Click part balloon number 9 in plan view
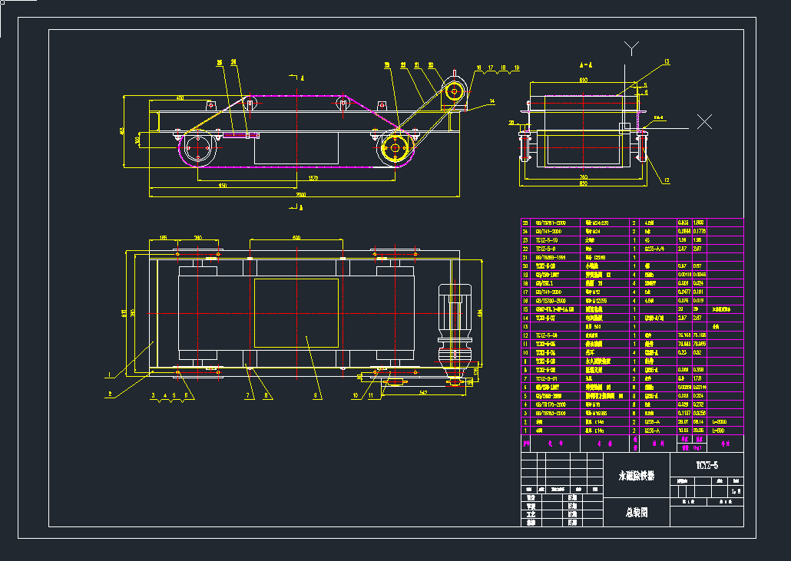Image resolution: width=791 pixels, height=561 pixels. point(316,396)
